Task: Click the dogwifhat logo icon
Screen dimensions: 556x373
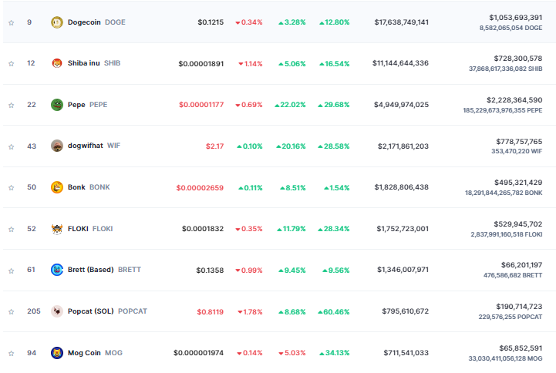Action: click(x=57, y=146)
